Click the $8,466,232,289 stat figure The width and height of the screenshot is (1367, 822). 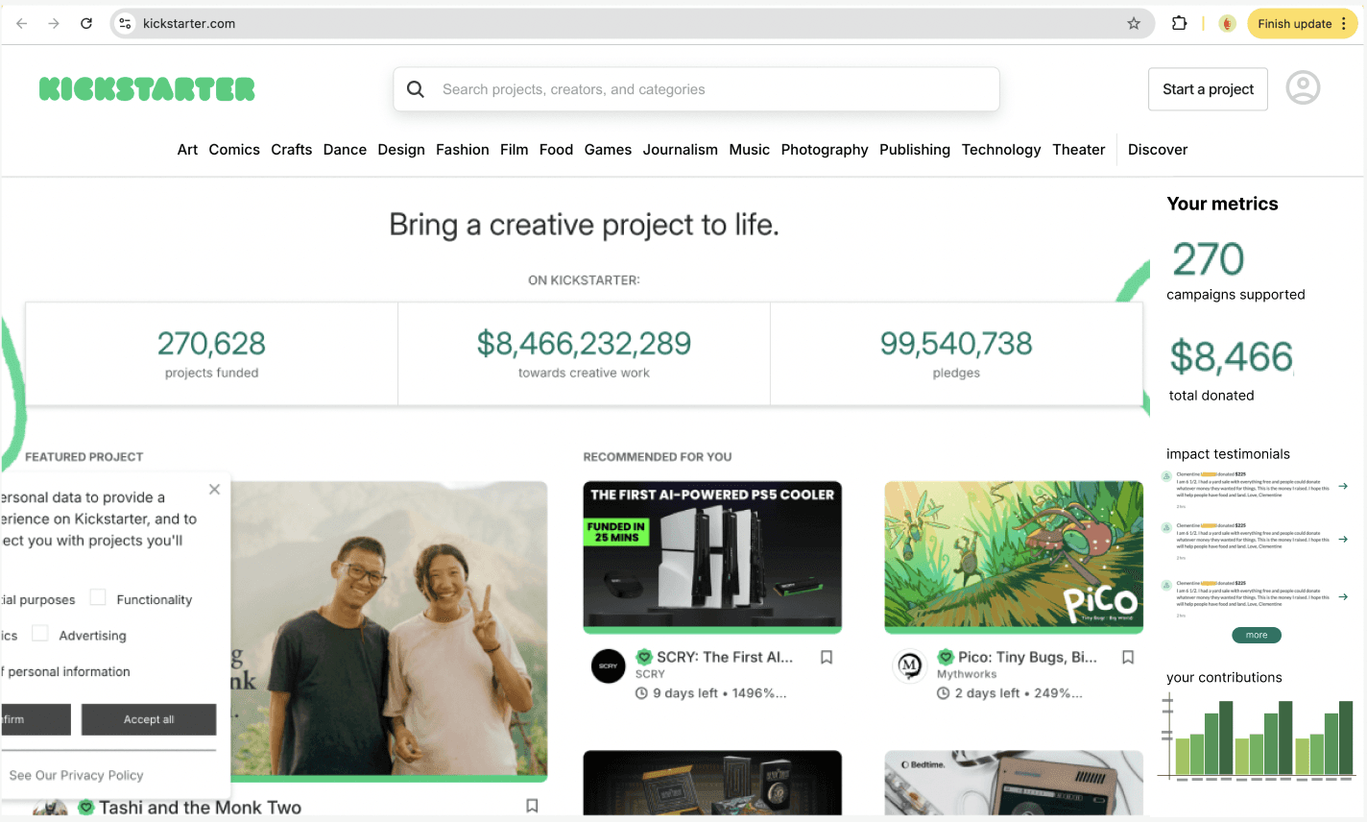584,343
